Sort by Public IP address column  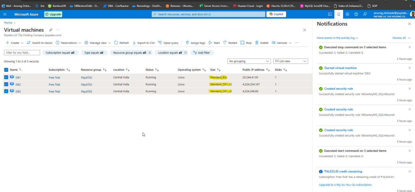point(256,70)
